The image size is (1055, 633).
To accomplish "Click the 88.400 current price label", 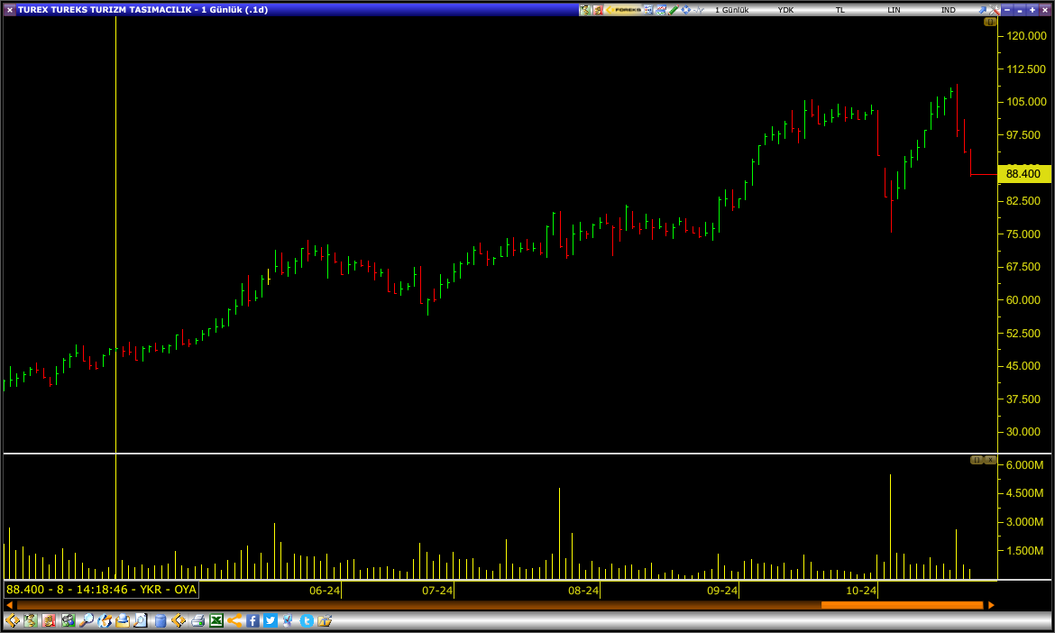I will pyautogui.click(x=1024, y=174).
